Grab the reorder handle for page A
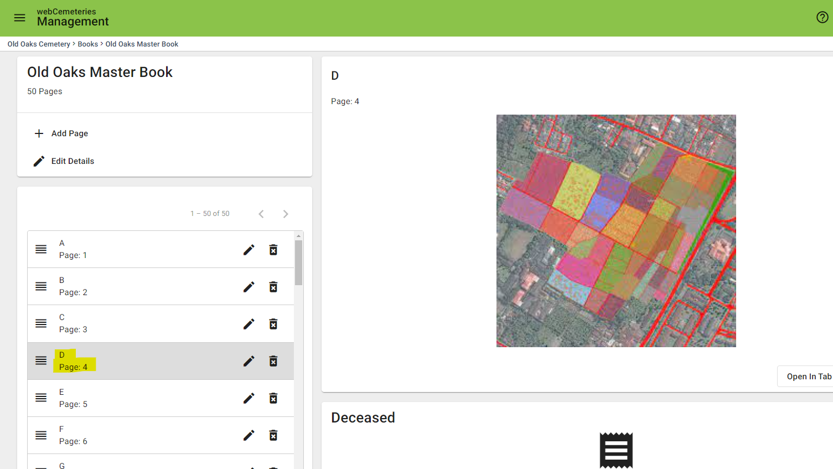The height and width of the screenshot is (469, 833). tap(41, 249)
